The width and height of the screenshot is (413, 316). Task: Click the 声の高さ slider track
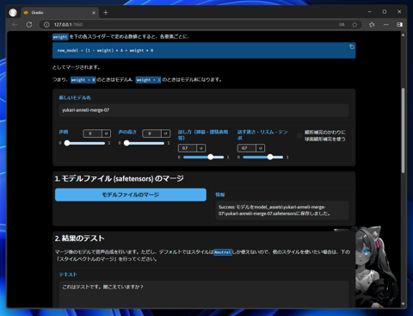145,143
